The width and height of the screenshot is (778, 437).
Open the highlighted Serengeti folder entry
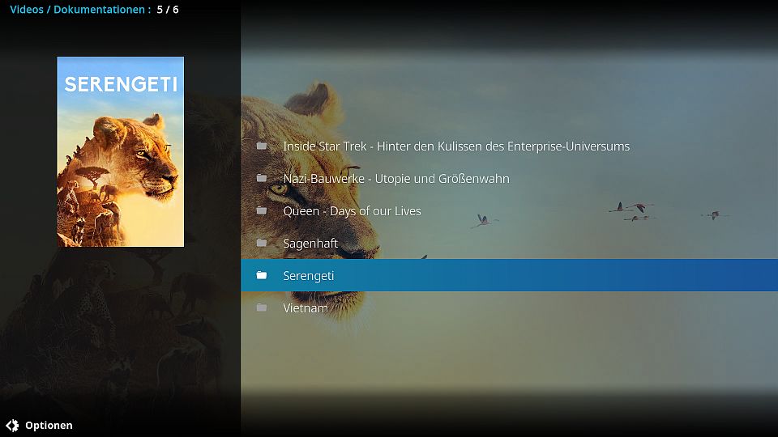coord(509,275)
